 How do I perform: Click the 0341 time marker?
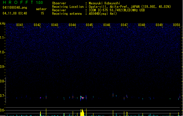pos(20,25)
